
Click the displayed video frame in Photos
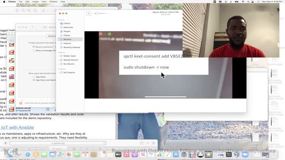tap(165, 65)
